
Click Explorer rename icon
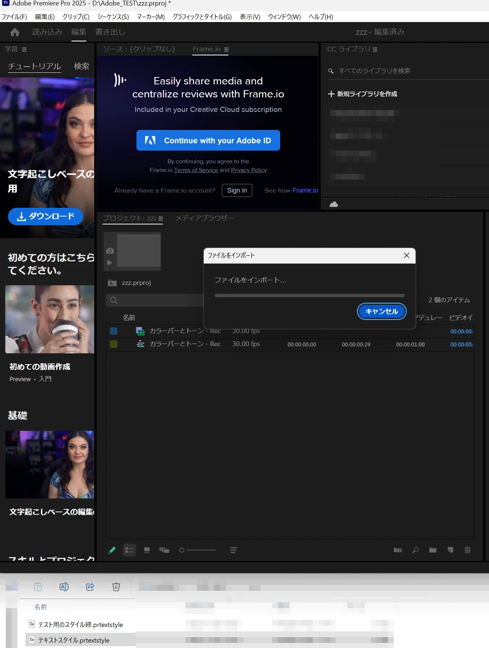point(64,587)
